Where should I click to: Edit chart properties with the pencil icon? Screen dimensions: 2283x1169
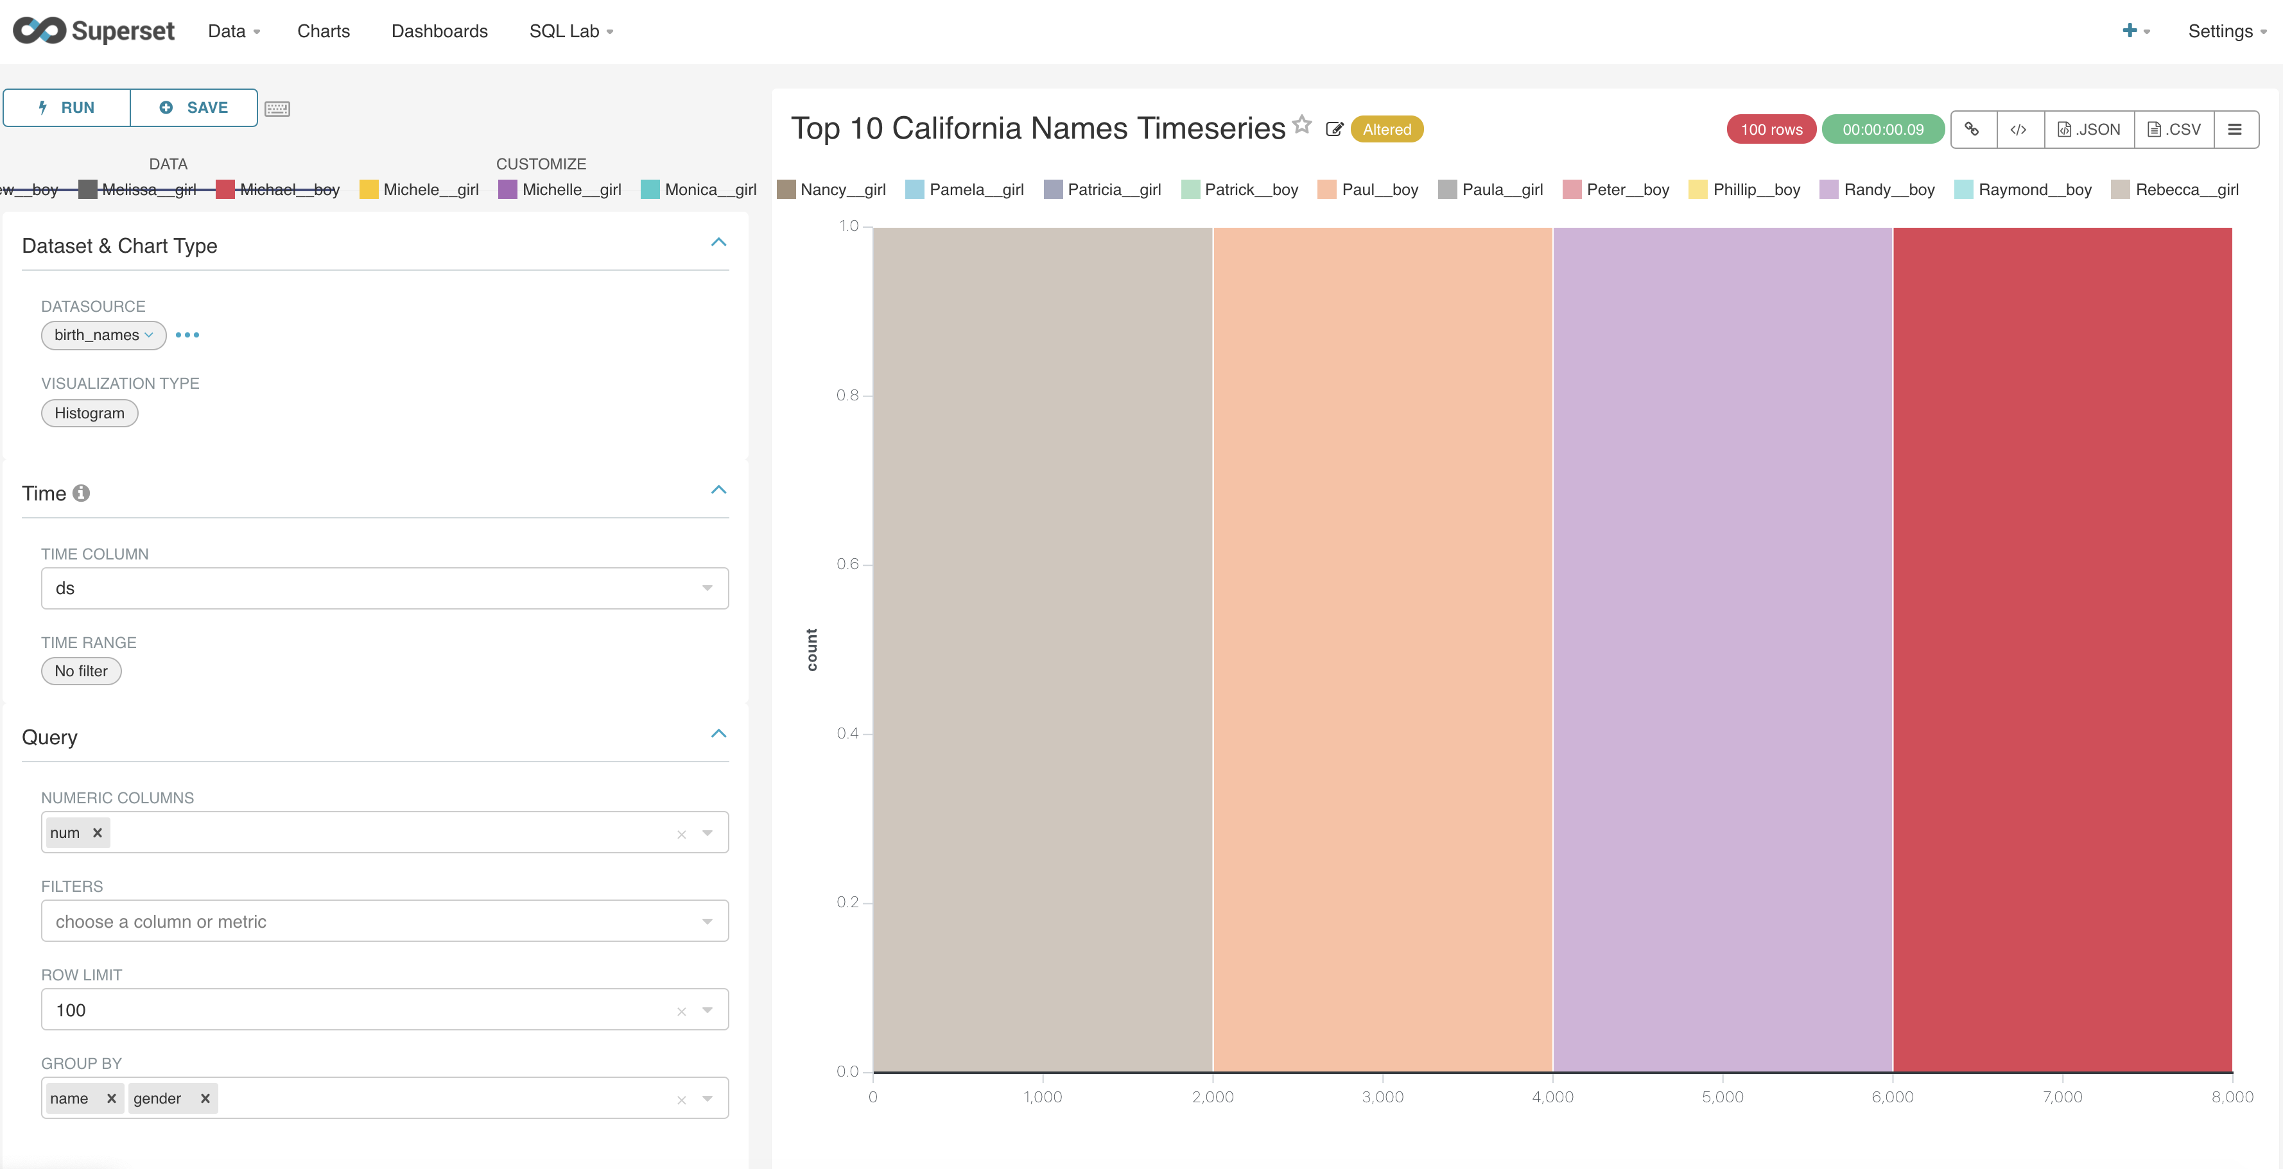coord(1335,130)
